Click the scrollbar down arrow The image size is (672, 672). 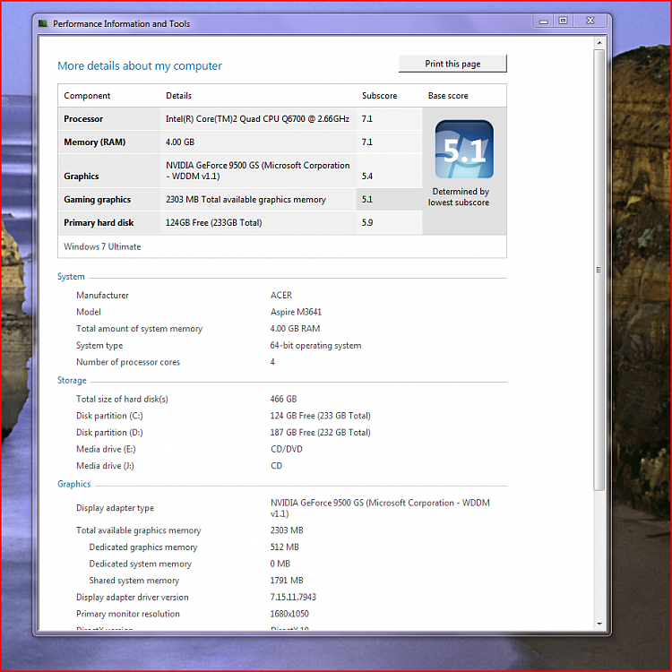[x=599, y=624]
